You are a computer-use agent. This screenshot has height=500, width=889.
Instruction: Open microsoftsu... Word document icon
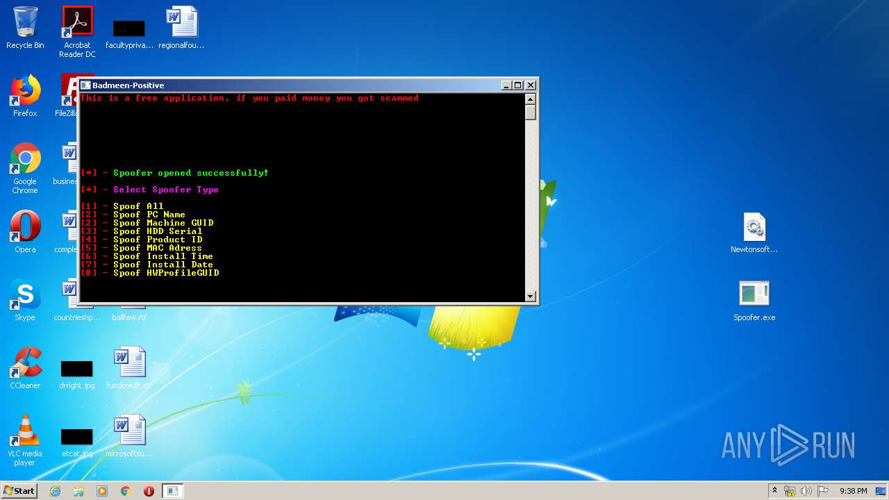[129, 436]
